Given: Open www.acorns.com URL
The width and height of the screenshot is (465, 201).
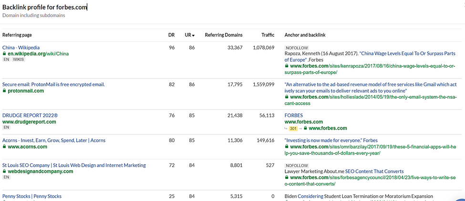Looking at the screenshot, I should [x=27, y=147].
